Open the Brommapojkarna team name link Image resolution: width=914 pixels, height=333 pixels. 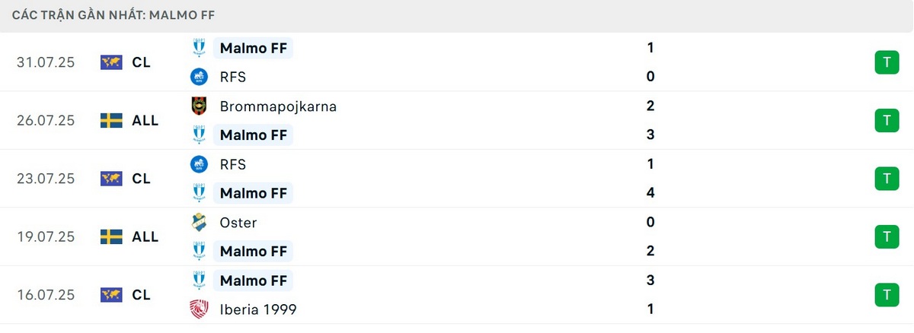(278, 106)
